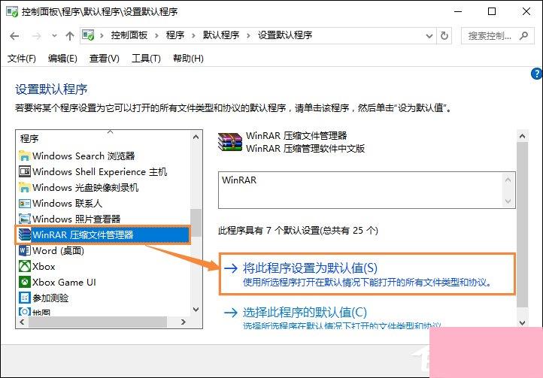Viewport: 543px width, 378px height.
Task: Select Windows Search 浏览器 in program list
Action: (83, 156)
